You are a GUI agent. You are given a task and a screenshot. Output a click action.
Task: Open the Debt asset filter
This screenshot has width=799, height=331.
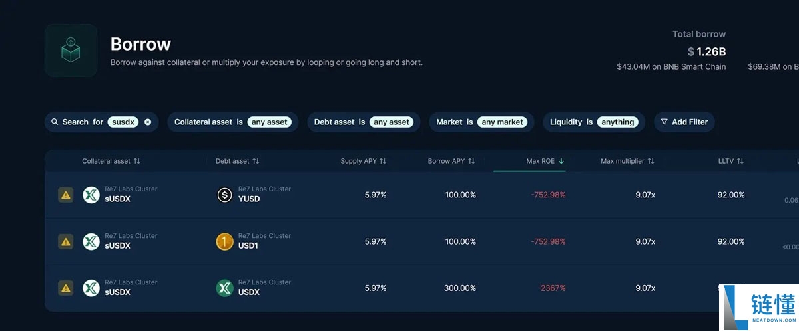coord(364,122)
